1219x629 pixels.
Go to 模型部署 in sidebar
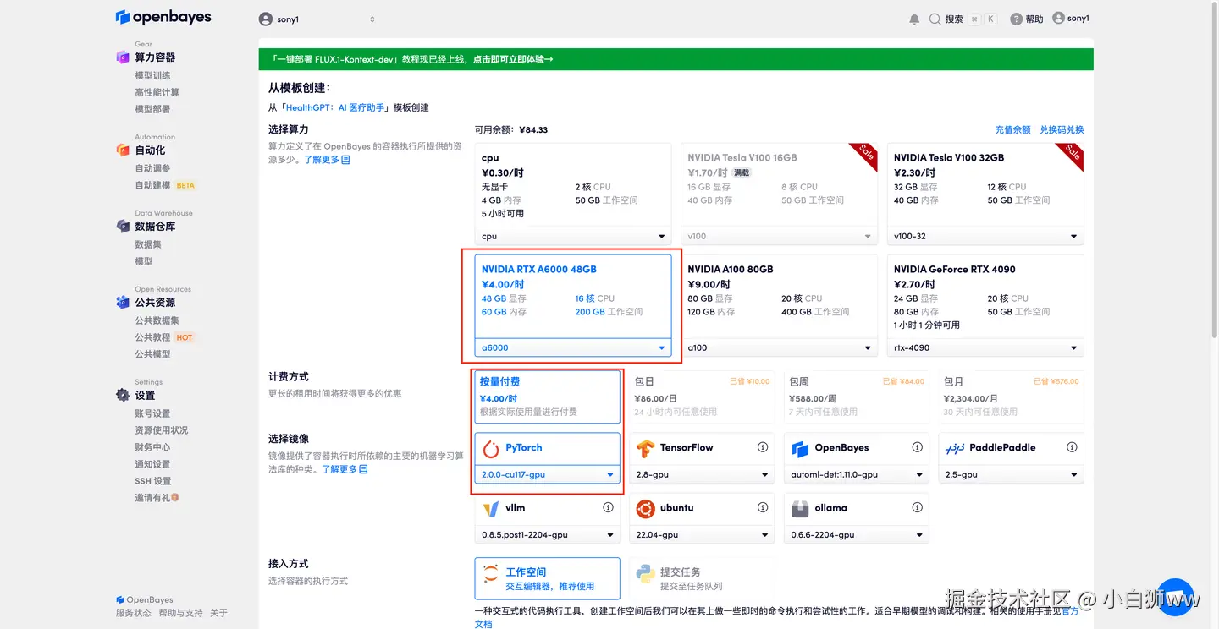(x=152, y=109)
